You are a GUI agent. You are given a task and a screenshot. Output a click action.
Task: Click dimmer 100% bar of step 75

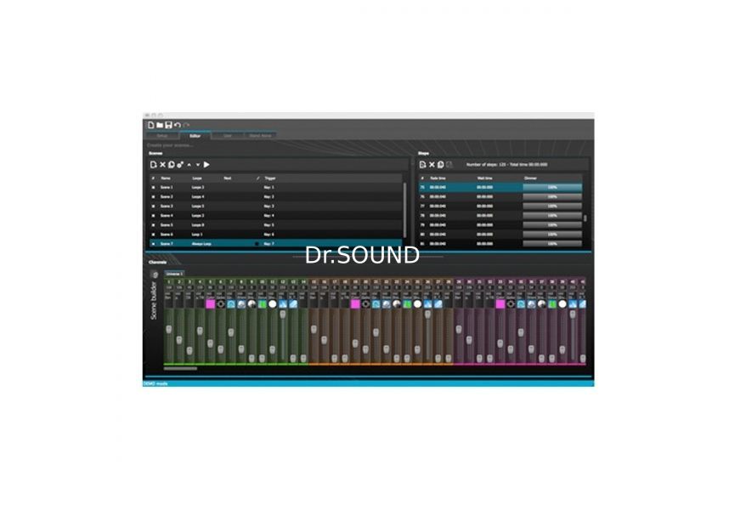click(552, 187)
